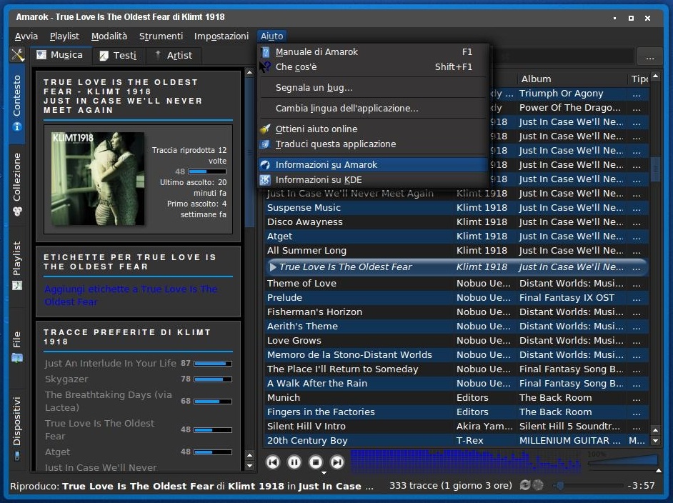Click the wrench and screwdriver settings icon
Viewport: 673px width, 503px height.
pyautogui.click(x=18, y=55)
